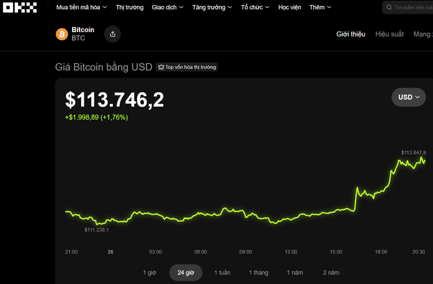This screenshot has height=284, width=433.
Task: Click the Bitcoin orange coin icon
Action: (x=61, y=34)
